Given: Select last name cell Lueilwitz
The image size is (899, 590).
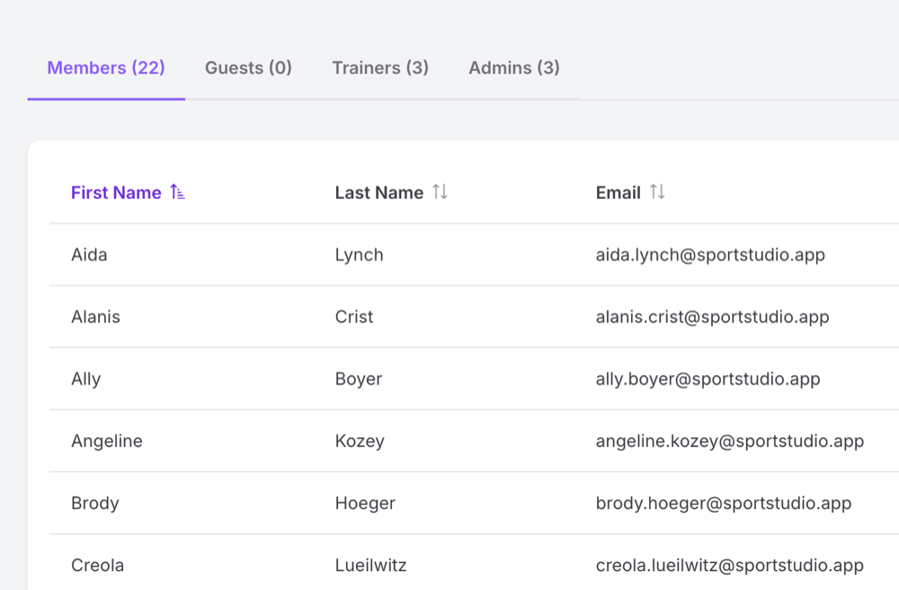Looking at the screenshot, I should click(x=371, y=566).
